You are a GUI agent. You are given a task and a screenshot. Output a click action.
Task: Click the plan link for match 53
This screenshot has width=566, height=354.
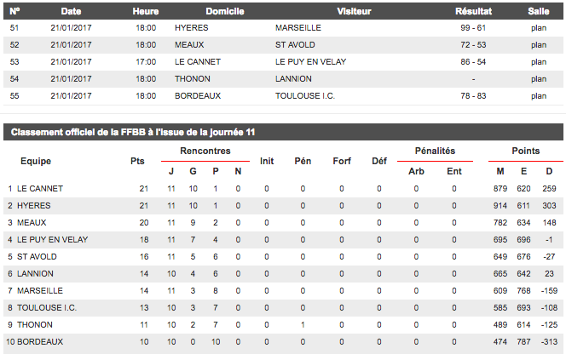[x=538, y=62]
